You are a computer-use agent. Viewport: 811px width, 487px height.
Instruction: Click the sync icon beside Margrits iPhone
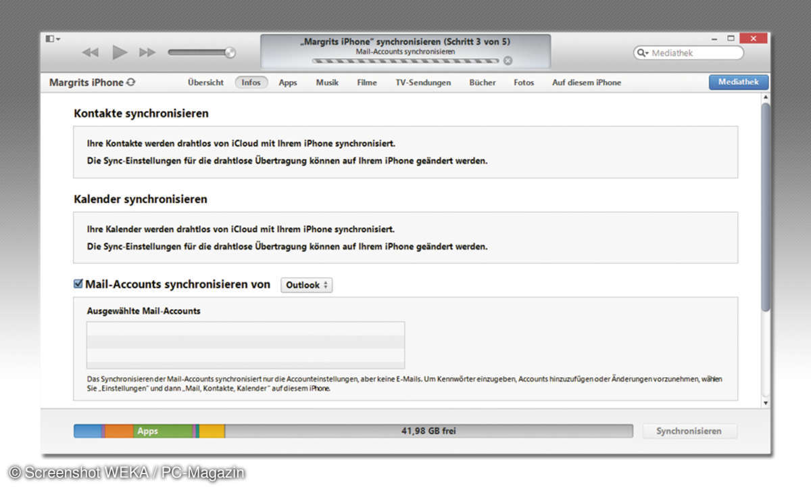pos(130,83)
